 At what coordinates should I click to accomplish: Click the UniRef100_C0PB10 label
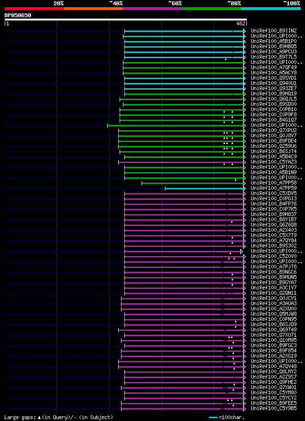click(274, 109)
